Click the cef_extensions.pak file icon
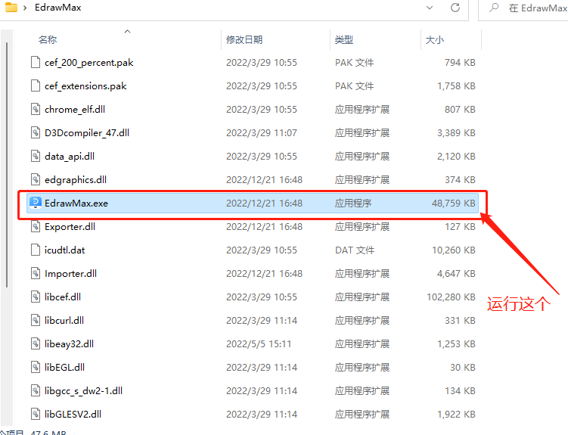568x435 pixels. [x=36, y=85]
